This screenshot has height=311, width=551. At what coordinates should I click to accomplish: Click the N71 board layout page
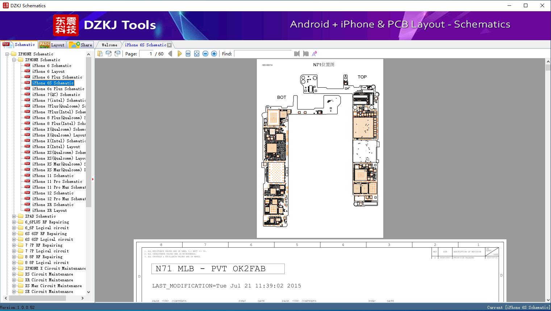point(320,148)
